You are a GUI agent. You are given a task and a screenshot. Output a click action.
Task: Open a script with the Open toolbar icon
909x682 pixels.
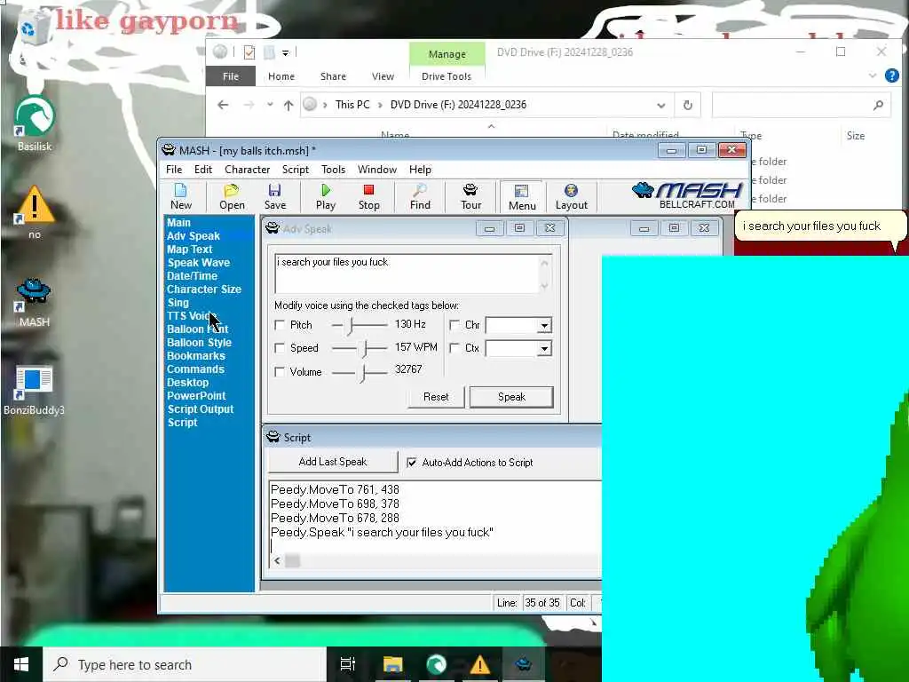pos(232,196)
